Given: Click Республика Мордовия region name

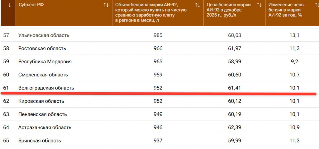Looking at the screenshot, I should point(45,62).
